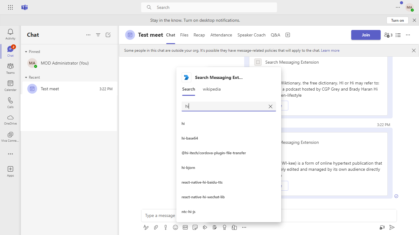Open Viva Connections in the left rail
This screenshot has height=235, width=419.
click(x=10, y=136)
